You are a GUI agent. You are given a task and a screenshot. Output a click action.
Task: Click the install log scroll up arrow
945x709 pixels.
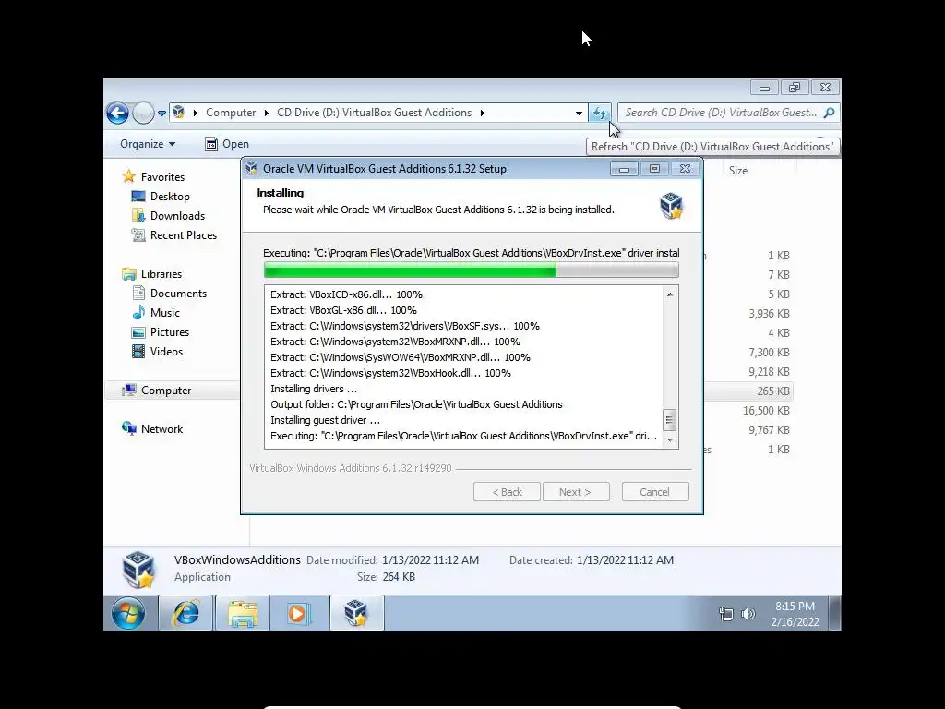[x=670, y=294]
